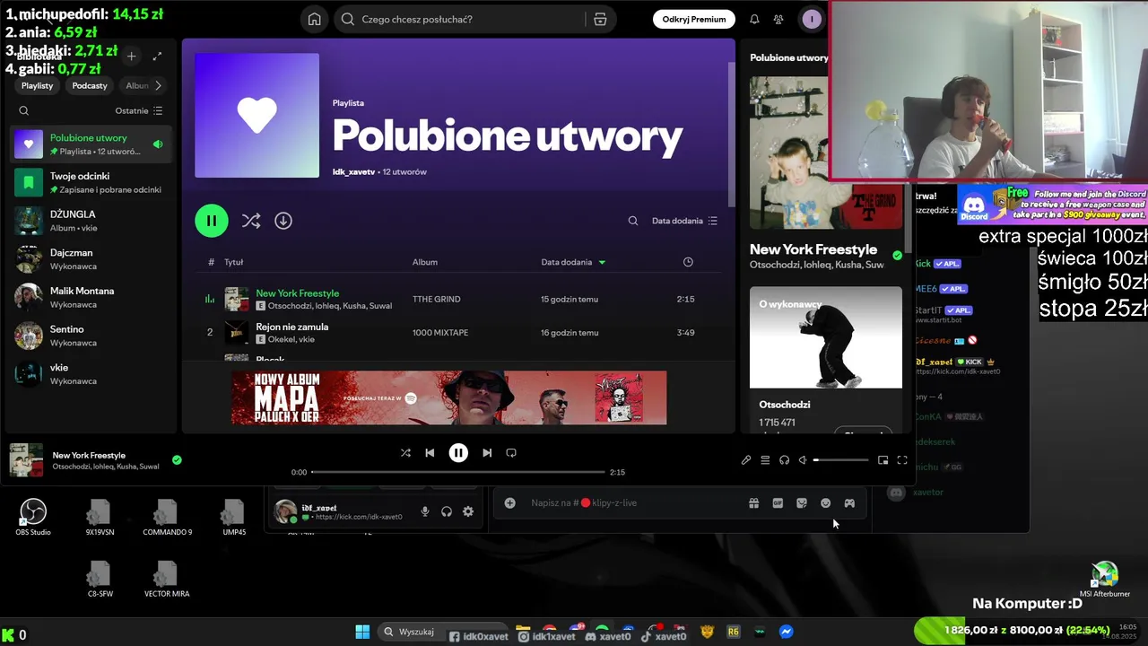Pause playback in bottom player bar

458,453
